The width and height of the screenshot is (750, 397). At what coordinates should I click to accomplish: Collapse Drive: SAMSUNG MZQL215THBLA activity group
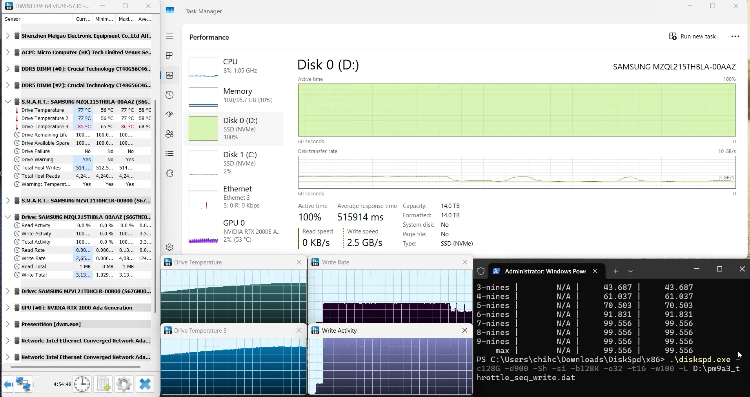[7, 217]
